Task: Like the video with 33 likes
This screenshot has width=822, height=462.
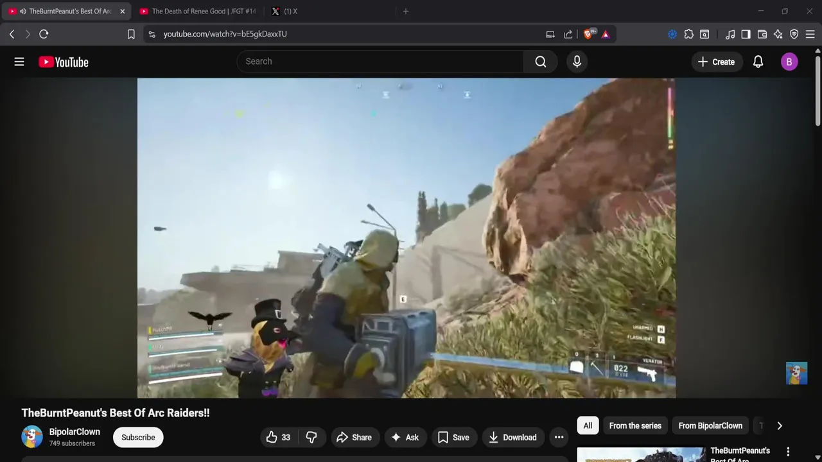Action: [x=279, y=438]
